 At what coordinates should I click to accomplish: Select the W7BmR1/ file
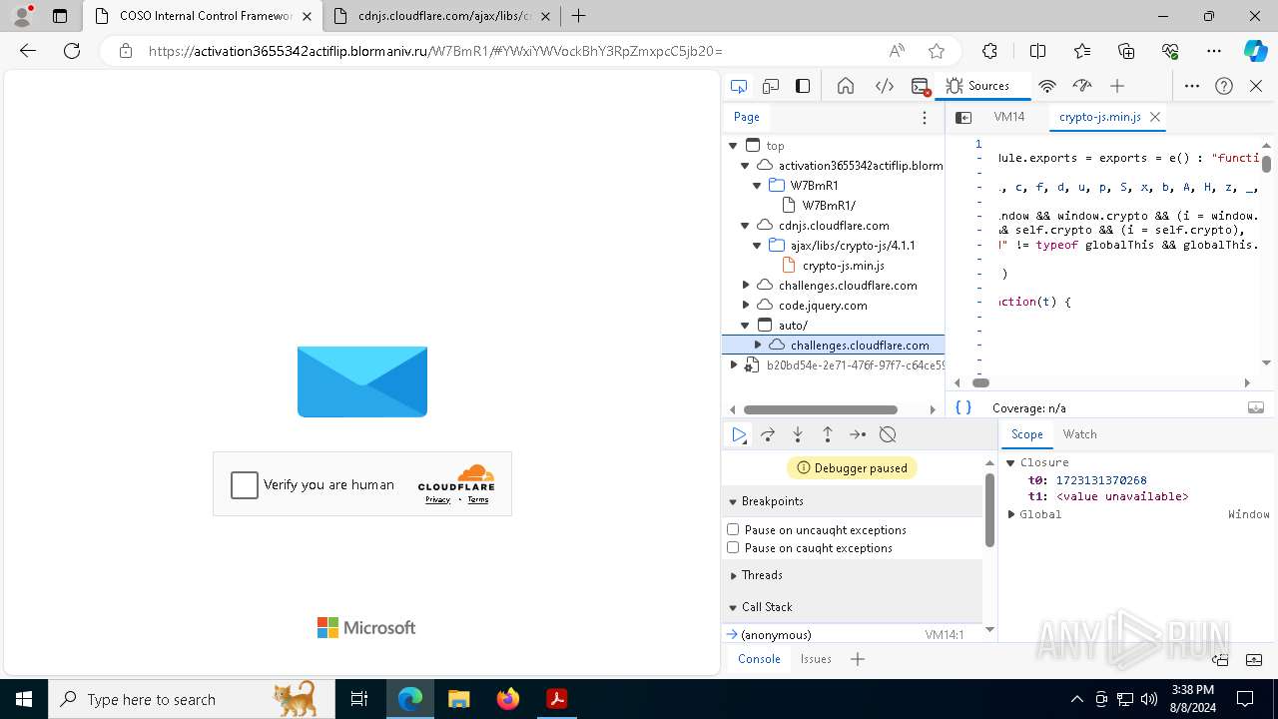click(829, 206)
